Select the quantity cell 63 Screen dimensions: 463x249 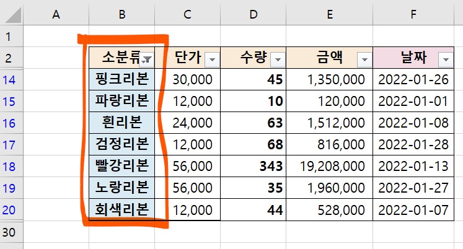click(x=254, y=123)
